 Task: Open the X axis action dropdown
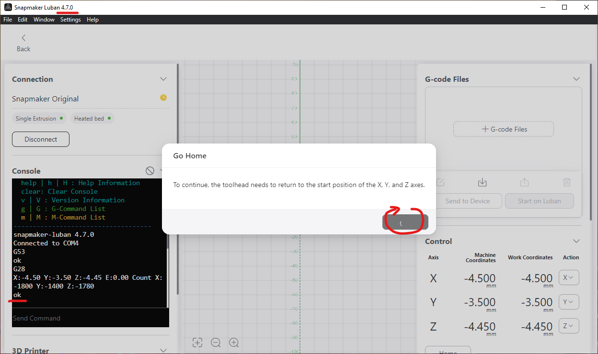pyautogui.click(x=569, y=277)
